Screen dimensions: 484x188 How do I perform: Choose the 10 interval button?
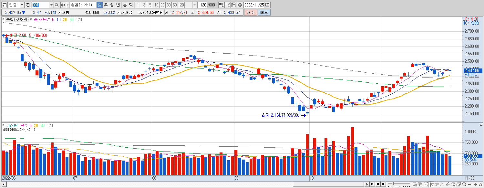coord(156,5)
